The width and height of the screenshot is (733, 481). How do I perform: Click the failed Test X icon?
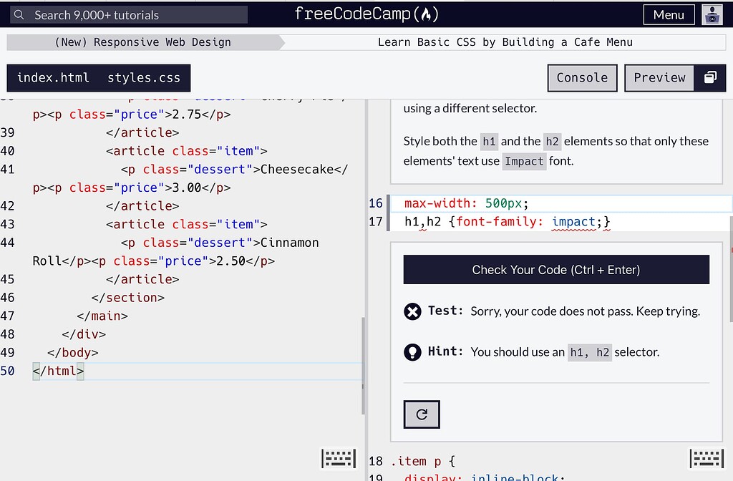(412, 311)
